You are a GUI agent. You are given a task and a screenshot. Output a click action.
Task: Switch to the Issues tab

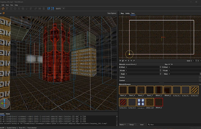[x=8, y=114]
